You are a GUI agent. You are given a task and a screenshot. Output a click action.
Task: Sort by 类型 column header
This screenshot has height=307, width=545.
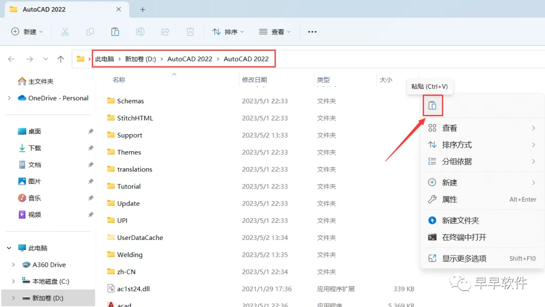click(323, 80)
